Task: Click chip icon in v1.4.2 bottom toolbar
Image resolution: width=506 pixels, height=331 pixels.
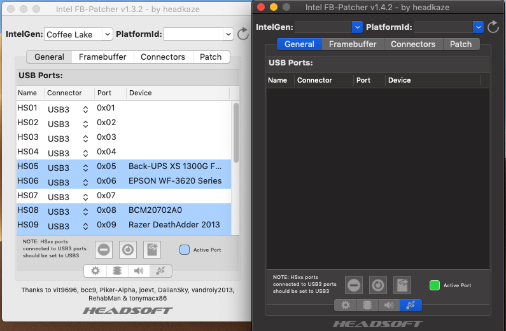Action: (367, 305)
